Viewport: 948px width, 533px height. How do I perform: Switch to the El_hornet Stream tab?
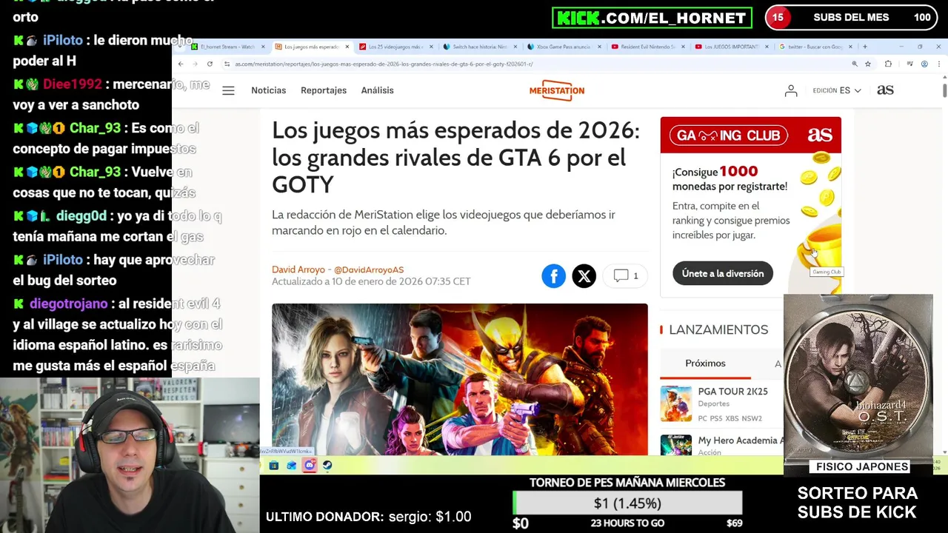[x=227, y=47]
